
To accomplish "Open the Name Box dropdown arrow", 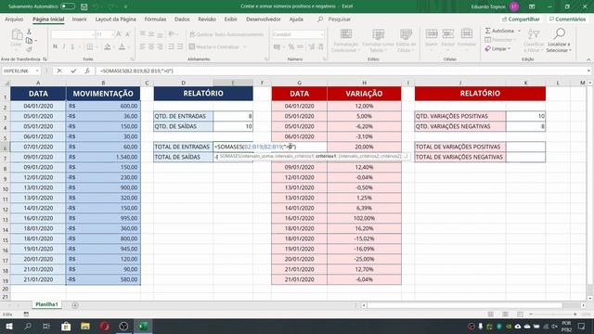I will [x=37, y=71].
